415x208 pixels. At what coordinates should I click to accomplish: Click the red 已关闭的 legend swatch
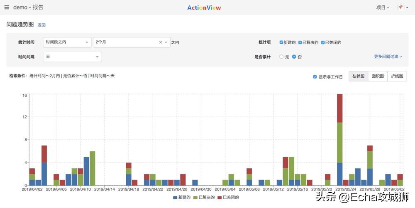click(220, 197)
